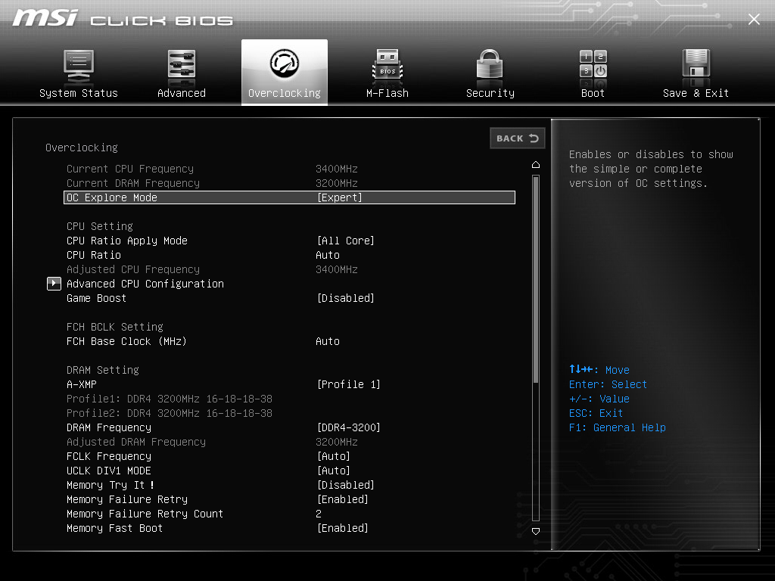Screen dimensions: 775x581
Task: Open the M-Flash BIOS chip icon
Action: tap(387, 65)
